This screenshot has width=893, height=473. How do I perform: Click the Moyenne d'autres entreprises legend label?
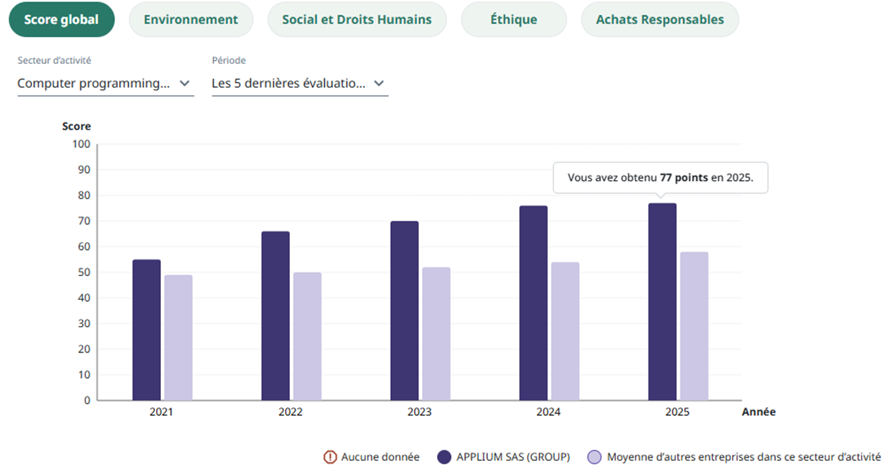click(x=743, y=457)
